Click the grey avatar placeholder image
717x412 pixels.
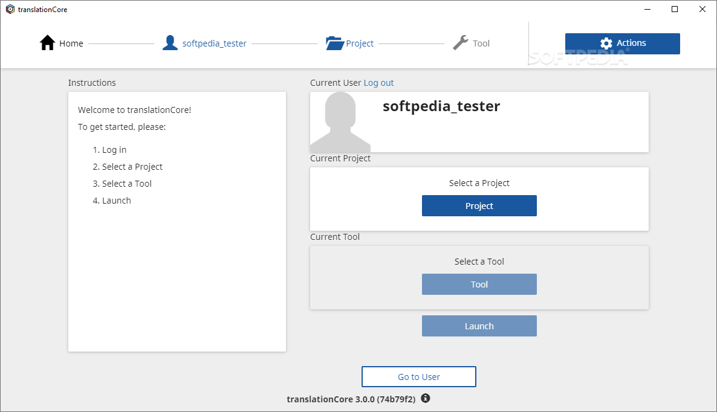coord(340,122)
